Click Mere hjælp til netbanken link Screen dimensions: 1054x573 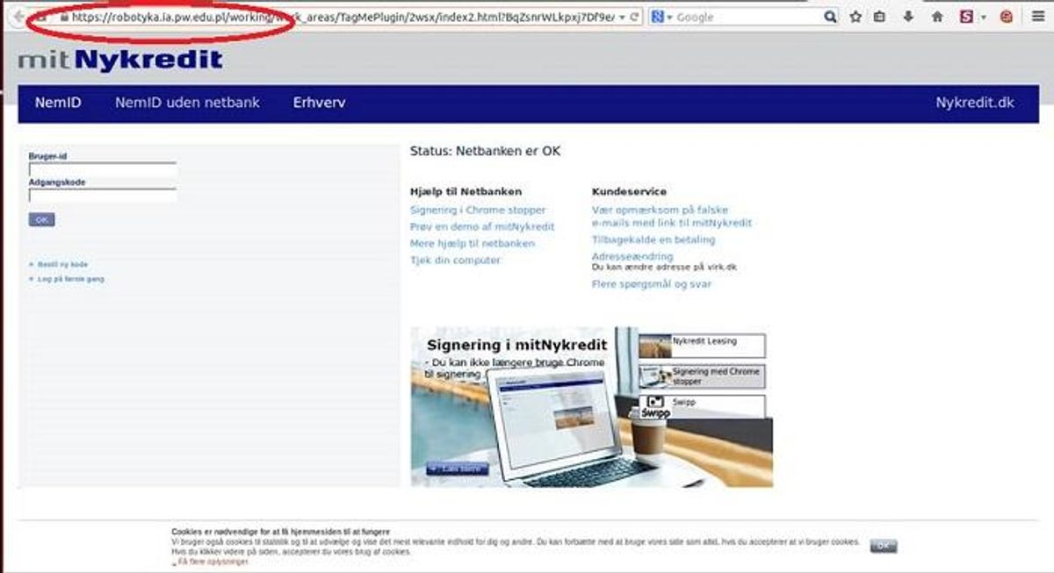click(473, 243)
